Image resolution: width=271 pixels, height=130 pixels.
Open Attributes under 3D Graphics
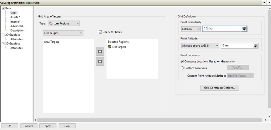[x=17, y=48]
